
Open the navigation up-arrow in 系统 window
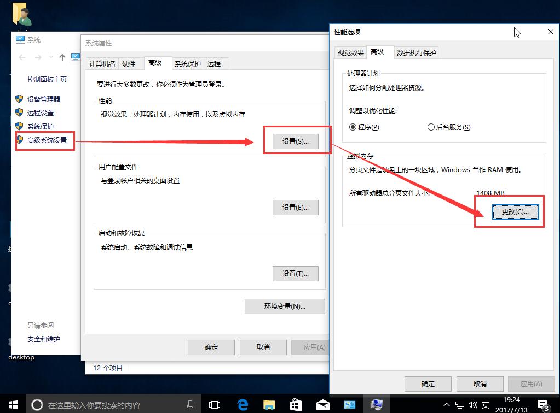click(62, 57)
